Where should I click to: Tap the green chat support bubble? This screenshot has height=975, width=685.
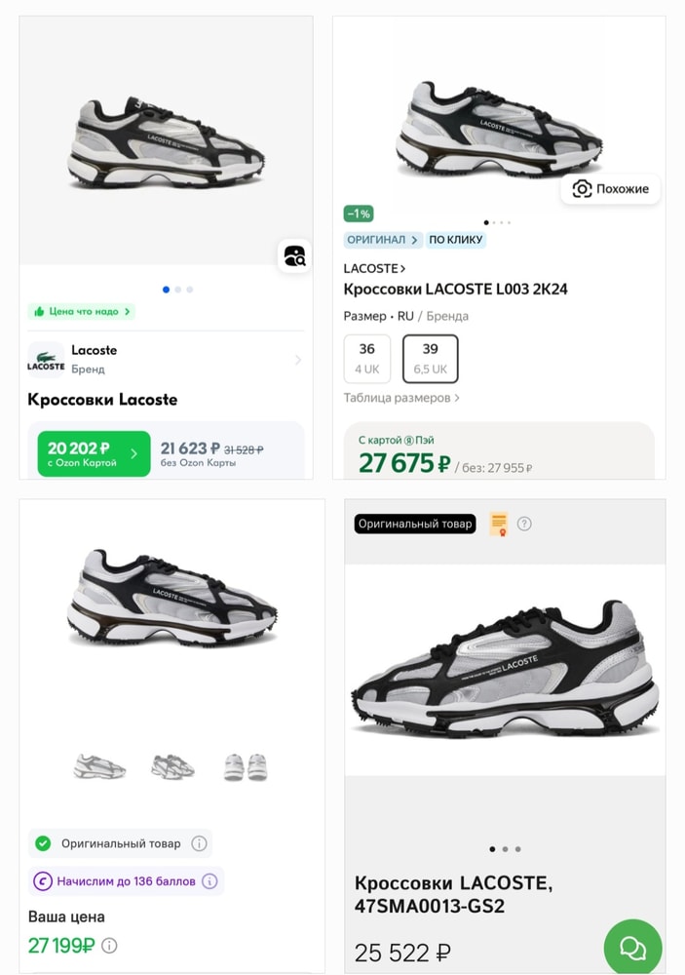click(632, 947)
